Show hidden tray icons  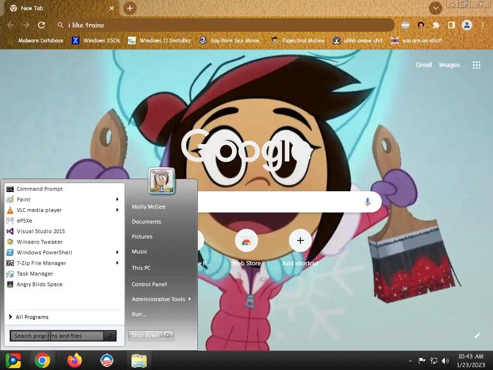[410, 361]
